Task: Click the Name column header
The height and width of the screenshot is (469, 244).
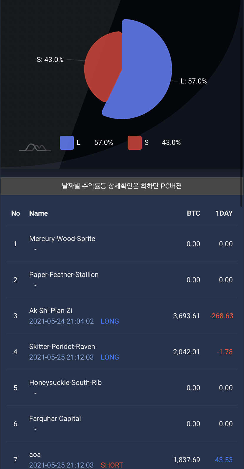Action: click(x=38, y=213)
